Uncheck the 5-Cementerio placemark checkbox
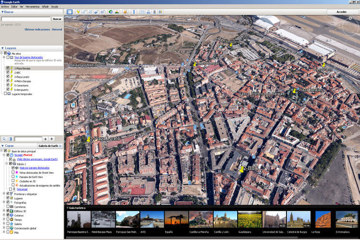360x240 pixels. 8,85
